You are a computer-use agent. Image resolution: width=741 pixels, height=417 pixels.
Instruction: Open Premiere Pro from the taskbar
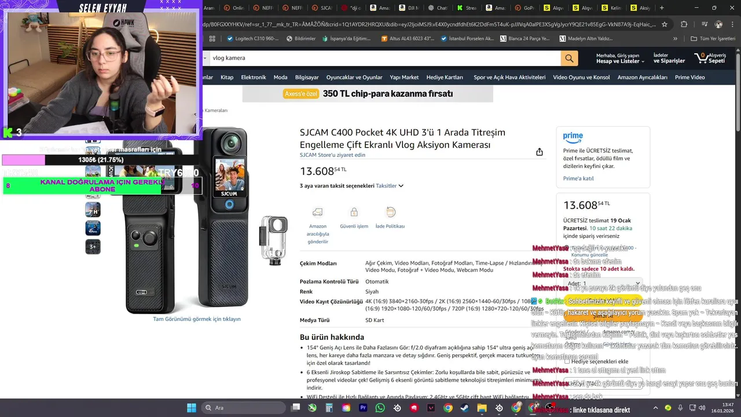(363, 408)
